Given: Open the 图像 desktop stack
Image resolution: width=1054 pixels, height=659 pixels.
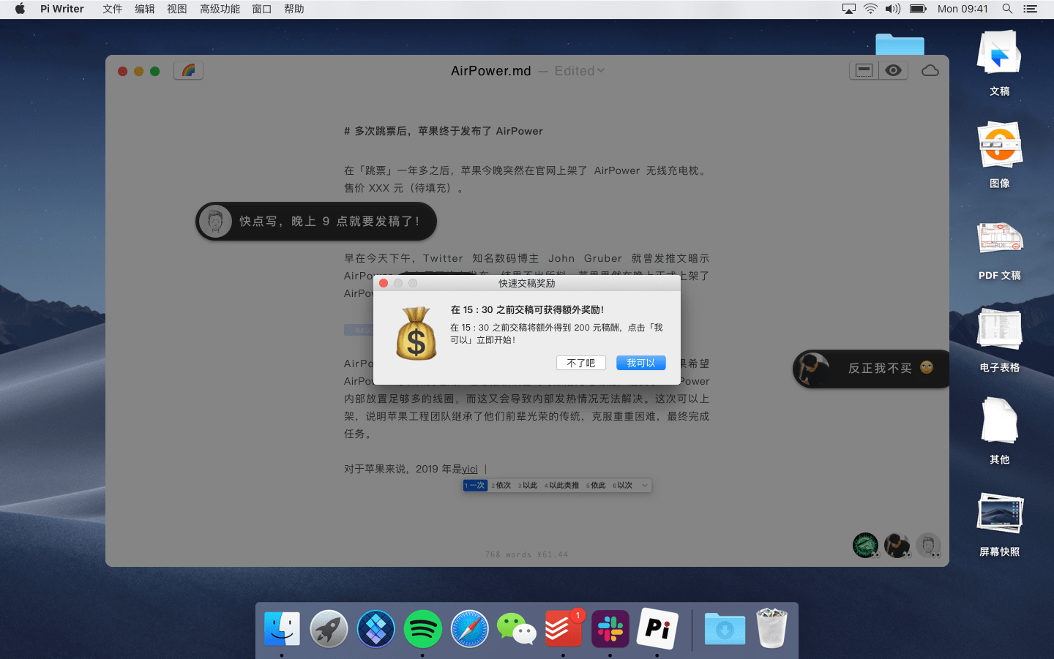Looking at the screenshot, I should coord(999,155).
